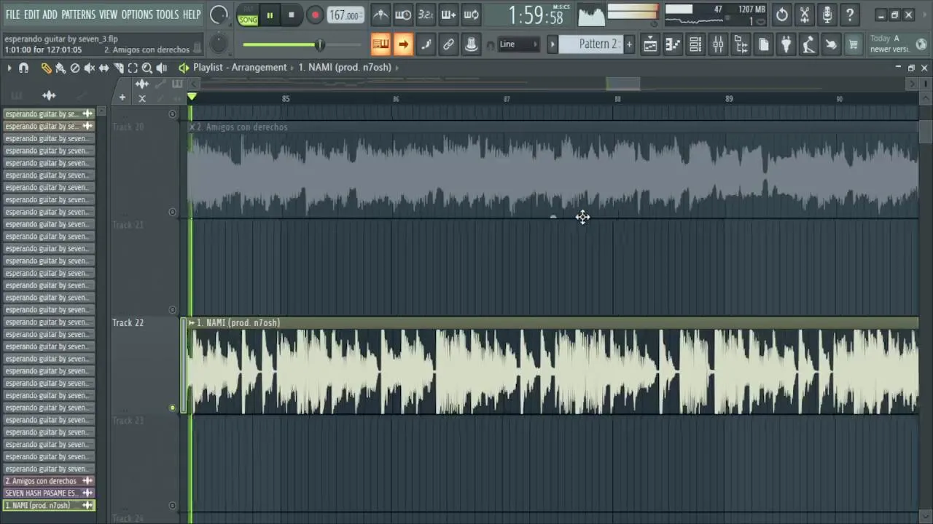Mute Track 22 using its green dot
The image size is (933, 524).
point(173,408)
